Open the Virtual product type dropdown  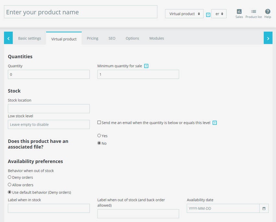click(x=184, y=14)
